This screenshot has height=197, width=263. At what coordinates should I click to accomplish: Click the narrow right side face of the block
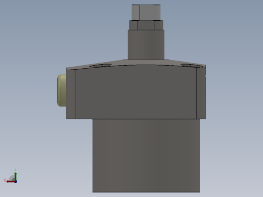pos(201,93)
